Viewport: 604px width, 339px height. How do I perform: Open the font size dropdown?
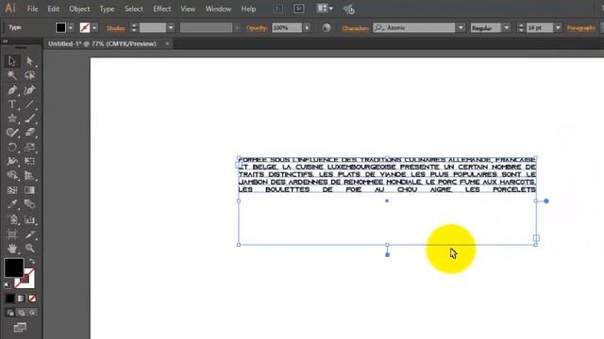pos(558,27)
